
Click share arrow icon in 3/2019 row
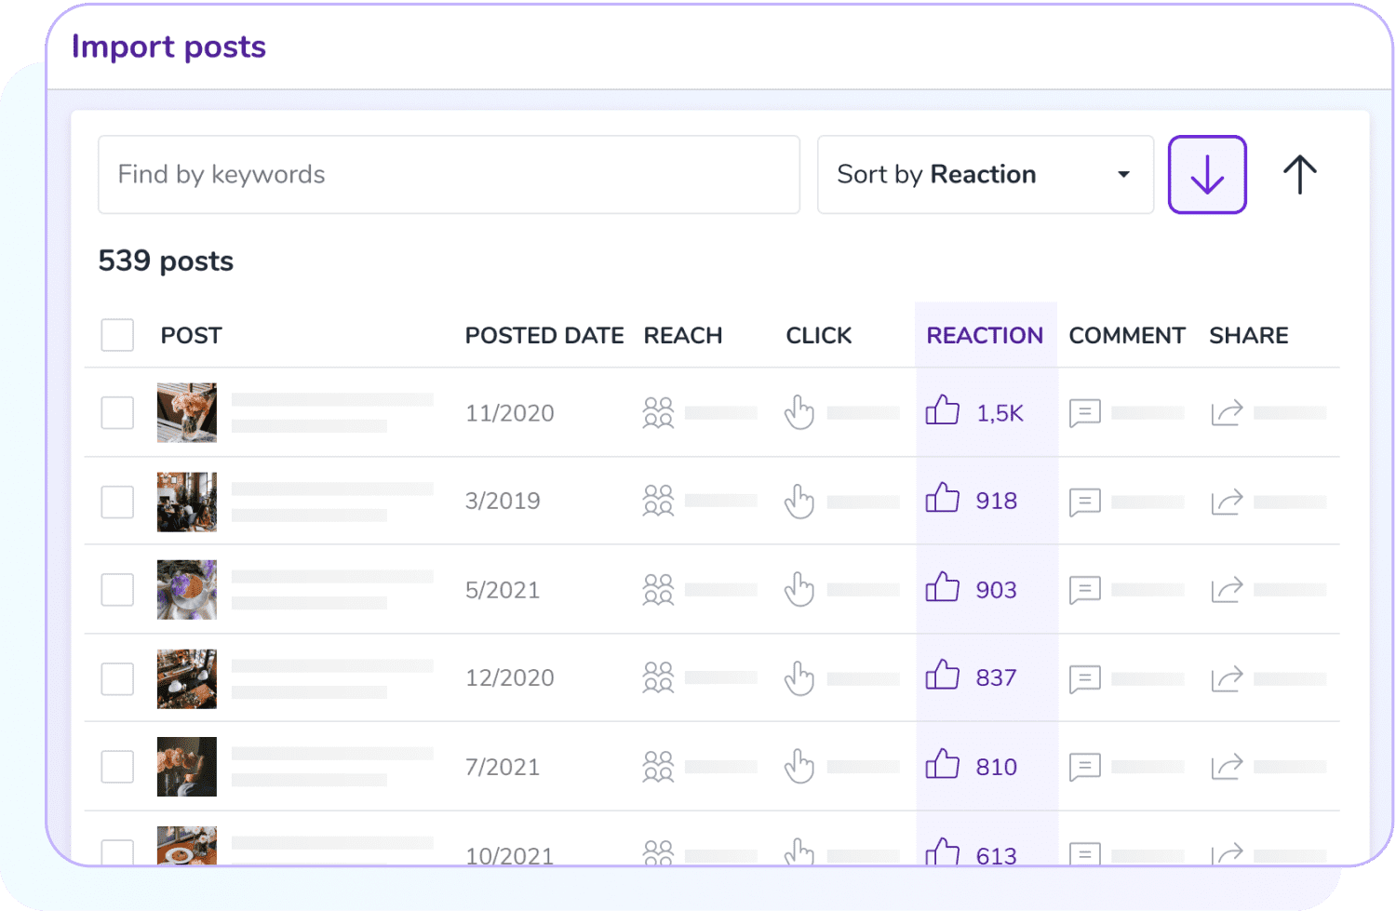coord(1227,502)
